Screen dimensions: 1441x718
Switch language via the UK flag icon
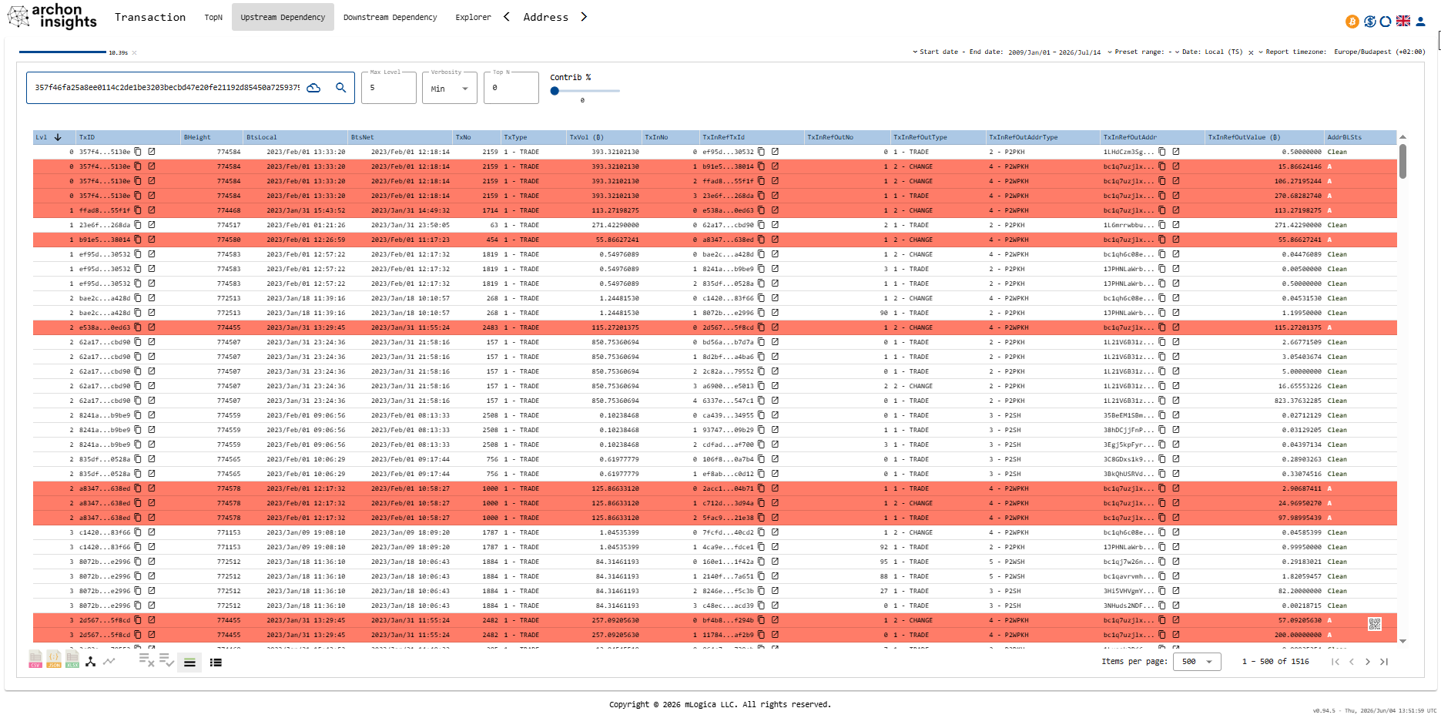[1403, 22]
